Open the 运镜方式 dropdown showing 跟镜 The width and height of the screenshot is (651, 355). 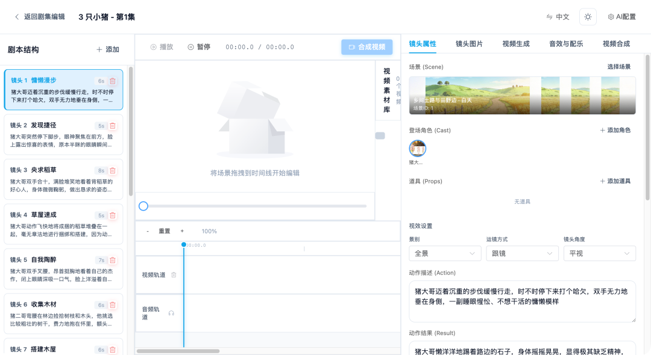pos(522,253)
